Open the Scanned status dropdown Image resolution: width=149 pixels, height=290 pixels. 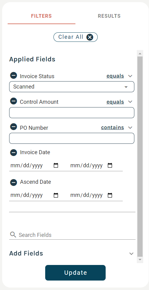(72, 87)
